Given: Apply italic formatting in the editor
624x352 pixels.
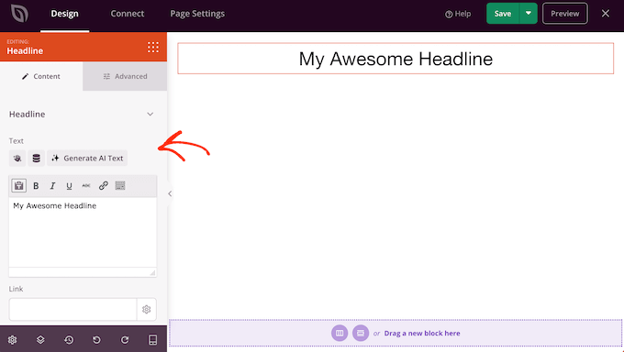Looking at the screenshot, I should (52, 186).
